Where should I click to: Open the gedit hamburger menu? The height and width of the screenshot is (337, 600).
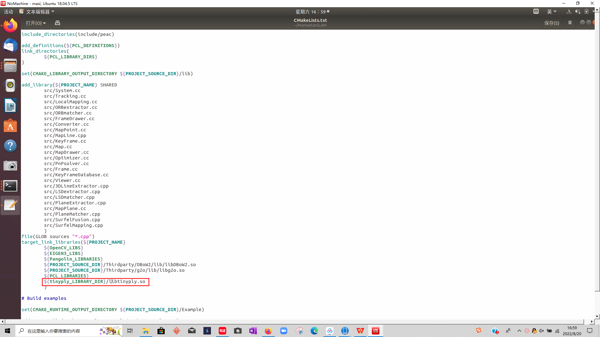pos(570,23)
